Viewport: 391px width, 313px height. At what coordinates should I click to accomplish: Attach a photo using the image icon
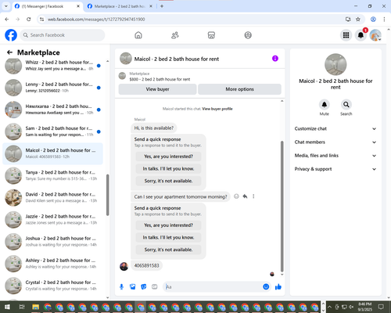pos(133,287)
